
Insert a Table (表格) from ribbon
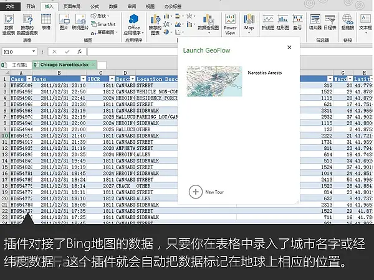pyautogui.click(x=46, y=21)
